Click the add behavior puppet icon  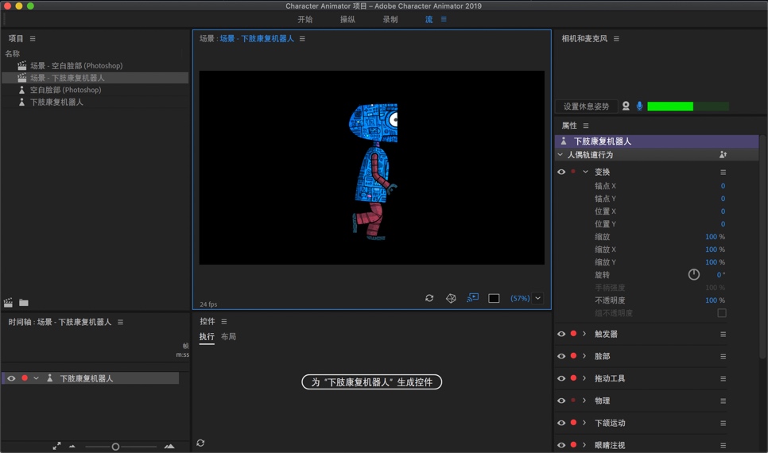[723, 155]
